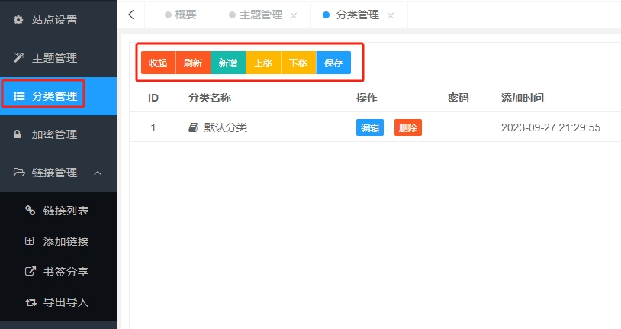Click the ID column header
The width and height of the screenshot is (621, 329).
pyautogui.click(x=153, y=98)
